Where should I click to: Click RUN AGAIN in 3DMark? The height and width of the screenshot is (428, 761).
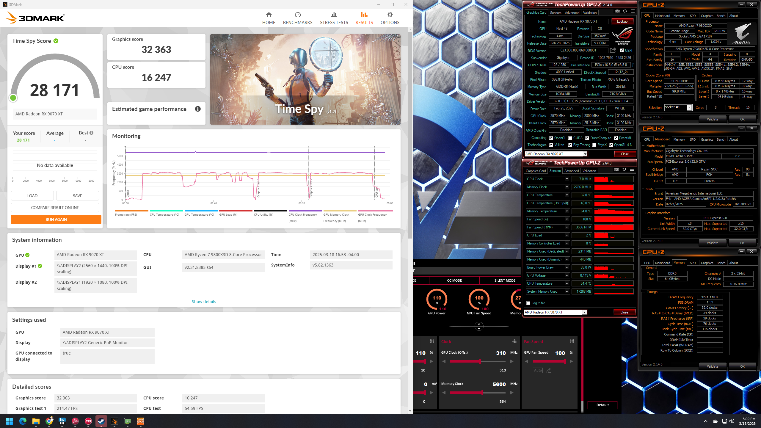click(x=56, y=220)
